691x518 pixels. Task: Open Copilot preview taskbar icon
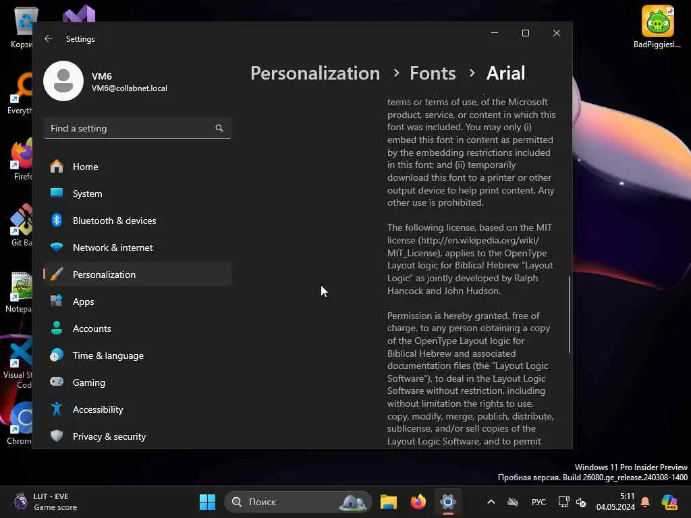[x=669, y=502]
